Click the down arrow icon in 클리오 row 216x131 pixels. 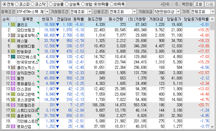click(x=57, y=25)
